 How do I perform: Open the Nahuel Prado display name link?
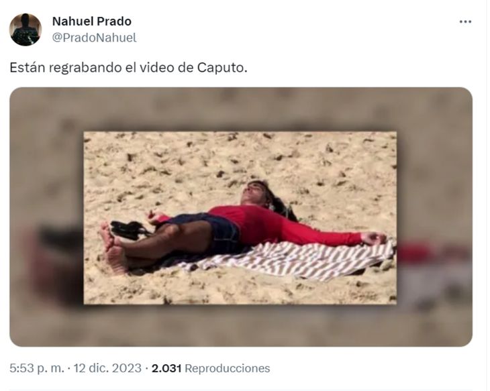pos(91,21)
